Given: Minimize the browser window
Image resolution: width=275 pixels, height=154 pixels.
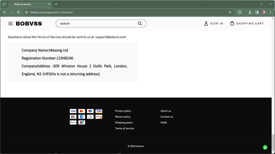Looking at the screenshot, I should click(x=253, y=4).
